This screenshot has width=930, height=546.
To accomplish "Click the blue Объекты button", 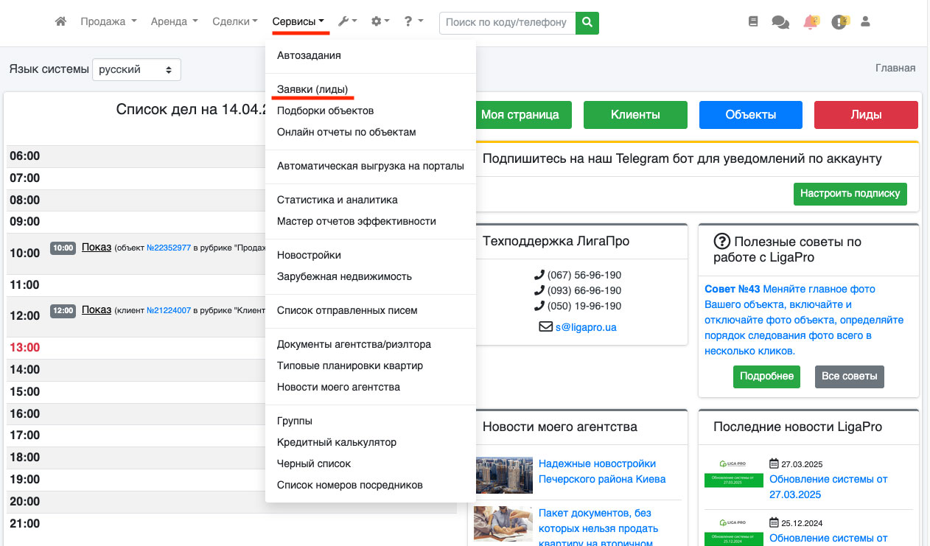I will [x=750, y=115].
